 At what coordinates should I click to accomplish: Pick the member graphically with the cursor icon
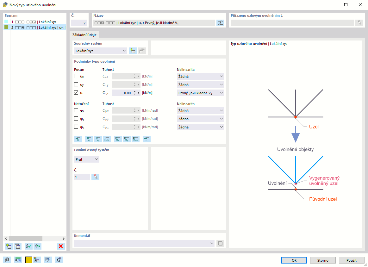[95, 177]
